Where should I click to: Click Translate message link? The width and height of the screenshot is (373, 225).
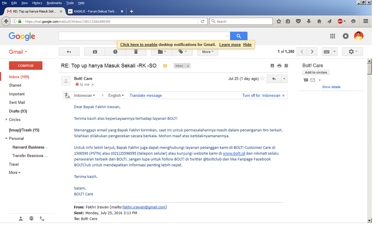click(146, 95)
